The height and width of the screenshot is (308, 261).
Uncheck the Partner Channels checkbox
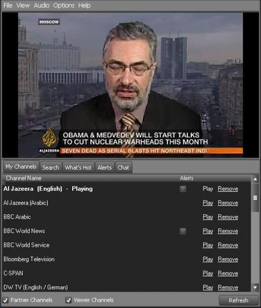6,300
